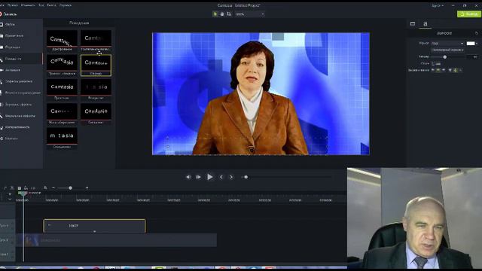The height and width of the screenshot is (271, 482).
Task: Add a new track with plus icon
Action: click(10, 194)
